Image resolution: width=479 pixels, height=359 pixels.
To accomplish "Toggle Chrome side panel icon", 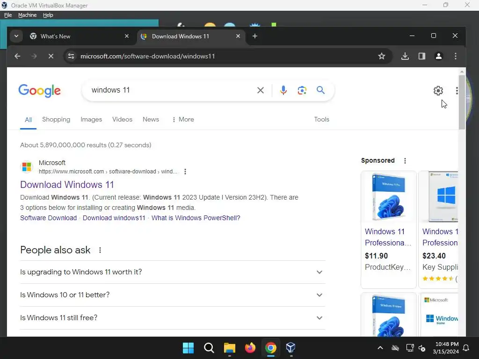I will [422, 56].
